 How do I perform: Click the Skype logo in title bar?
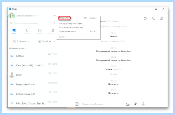(10, 9)
